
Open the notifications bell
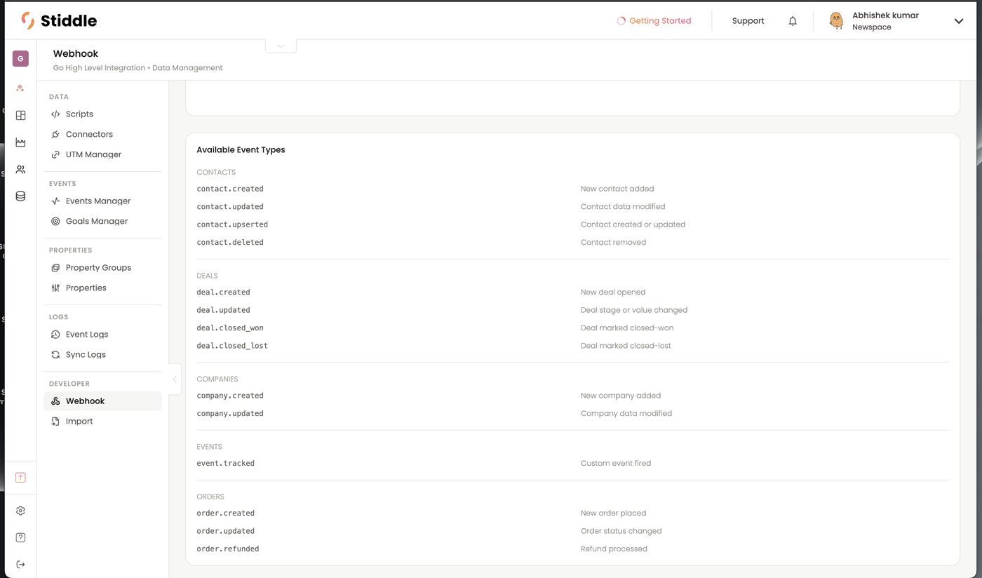[x=793, y=21]
